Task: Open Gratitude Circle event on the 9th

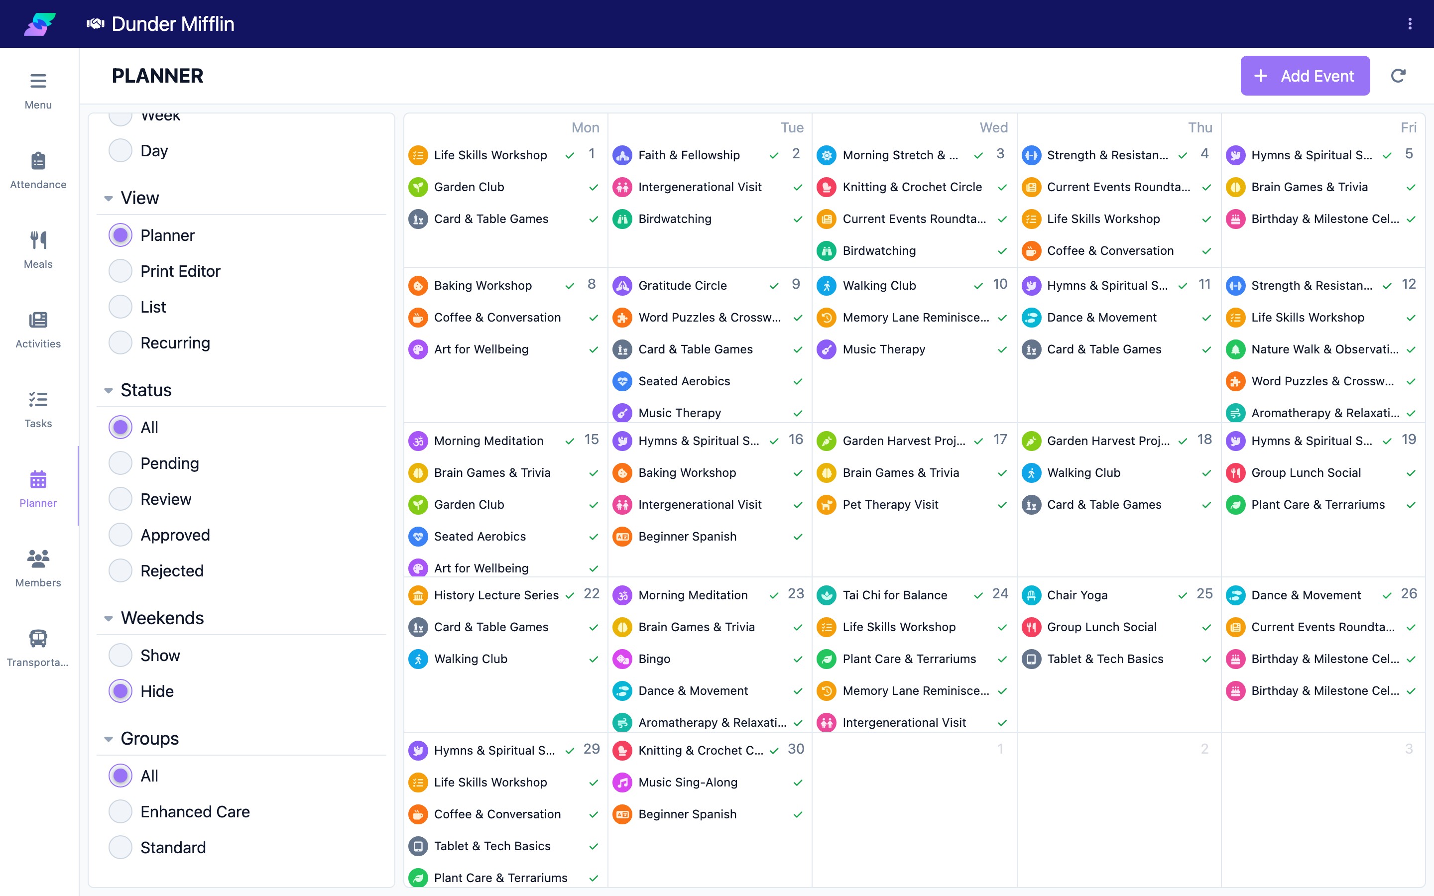Action: 682,286
